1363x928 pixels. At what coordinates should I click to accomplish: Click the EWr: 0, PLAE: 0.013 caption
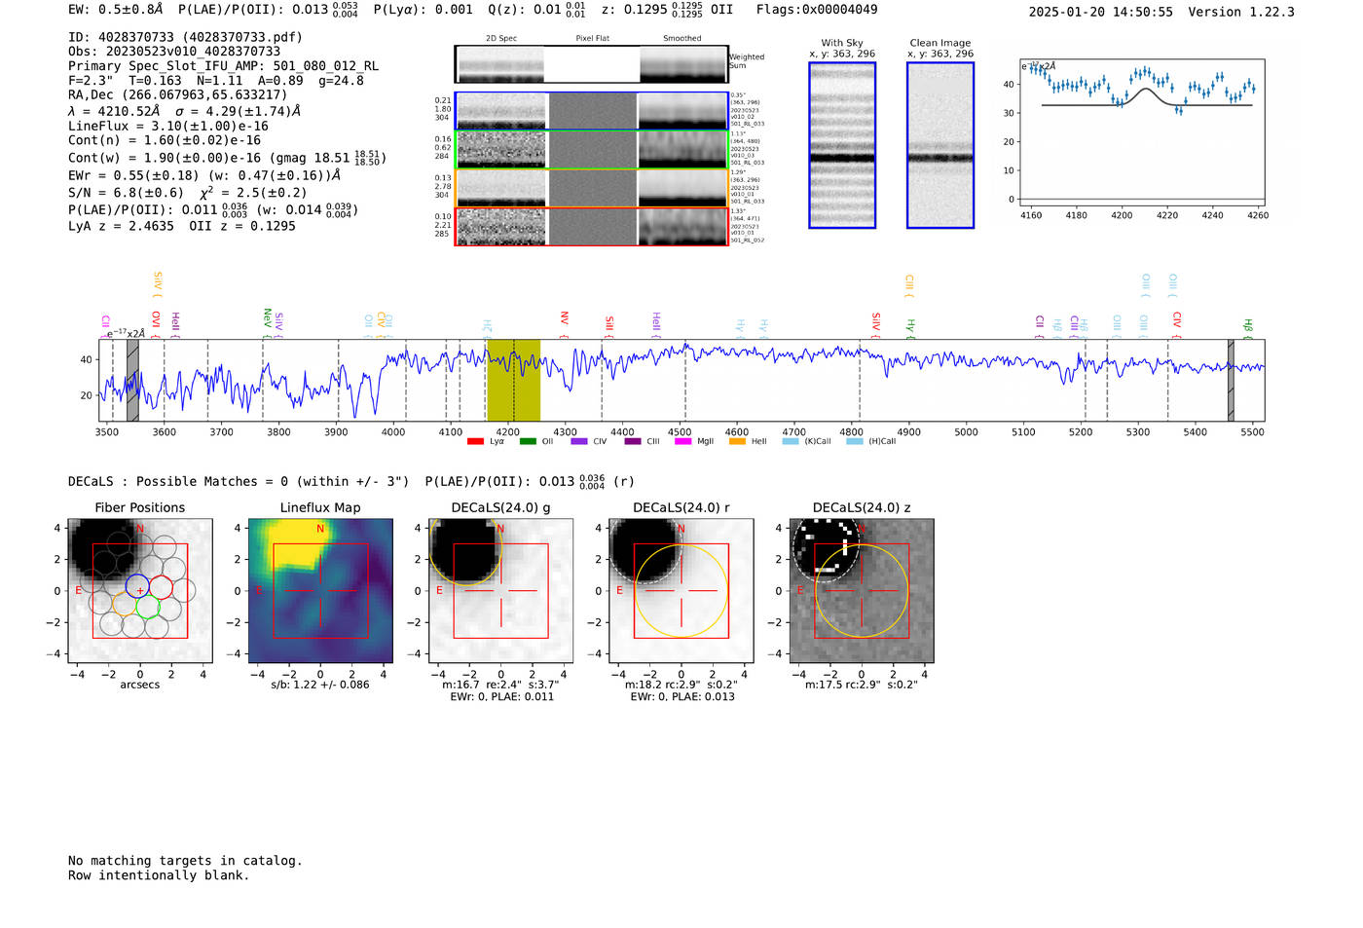pos(681,697)
